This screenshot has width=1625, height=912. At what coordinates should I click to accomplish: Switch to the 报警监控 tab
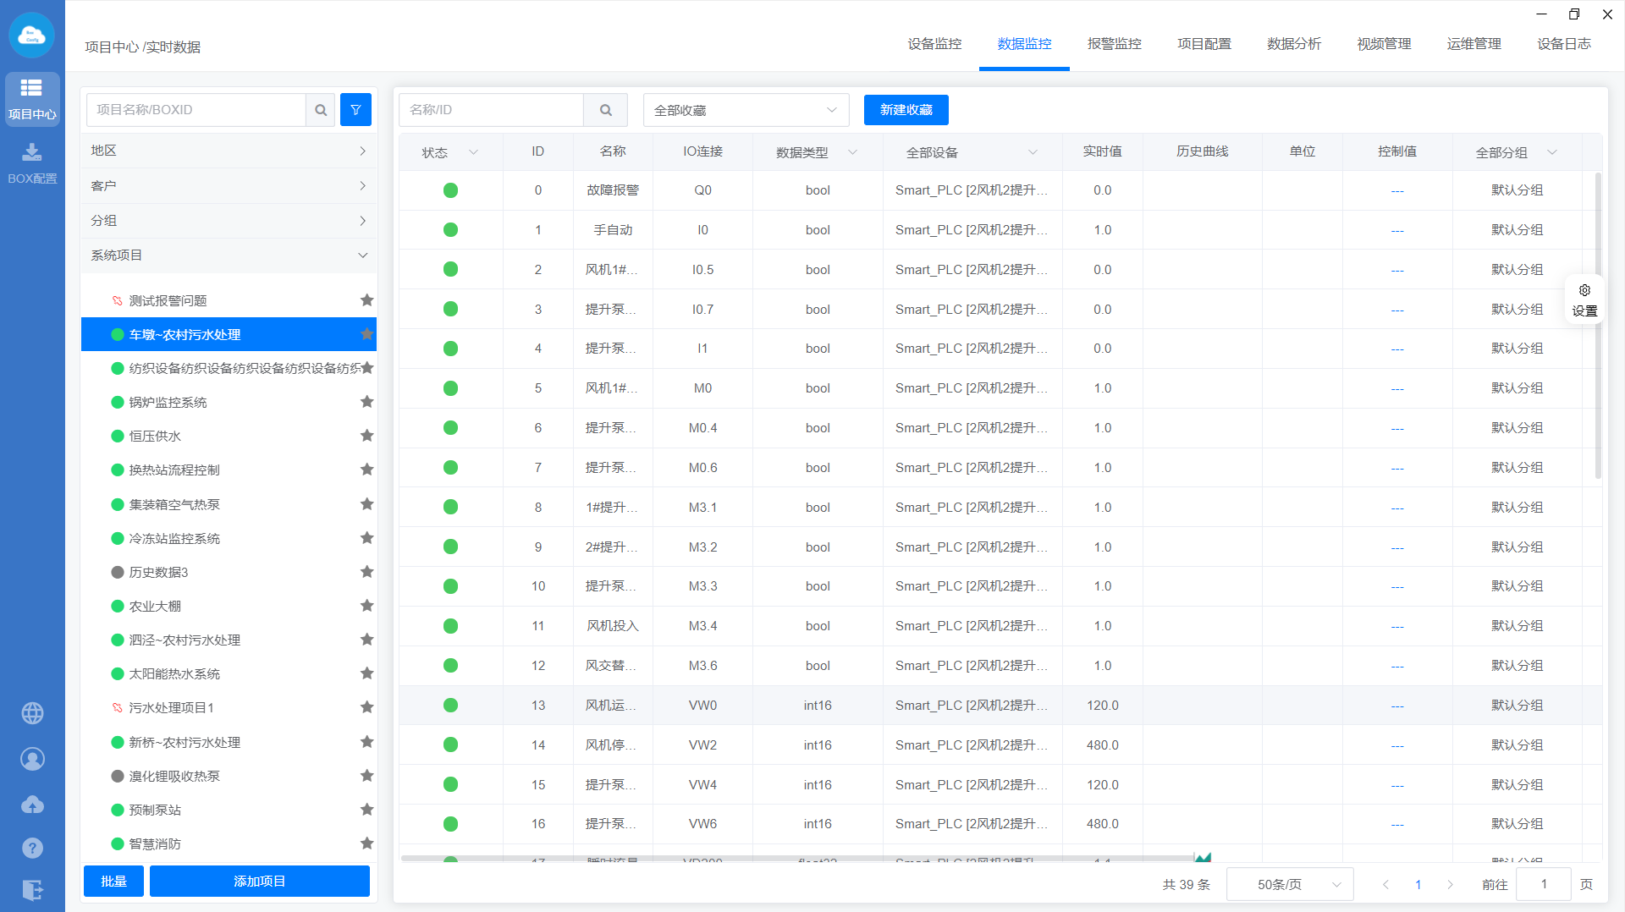(x=1114, y=44)
